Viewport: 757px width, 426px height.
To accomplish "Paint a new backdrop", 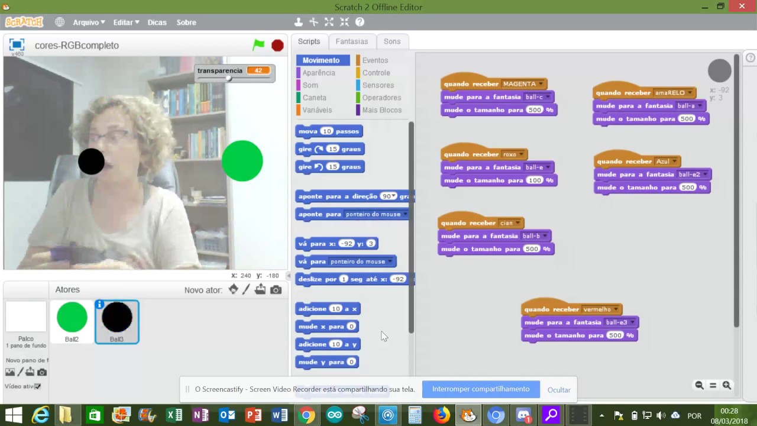I will tap(20, 372).
